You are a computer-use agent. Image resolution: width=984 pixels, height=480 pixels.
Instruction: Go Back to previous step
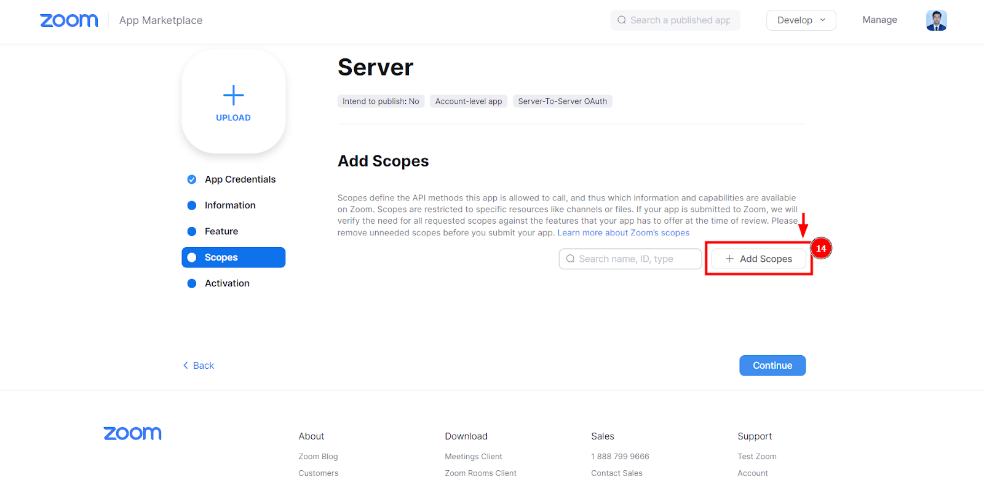[x=199, y=365]
